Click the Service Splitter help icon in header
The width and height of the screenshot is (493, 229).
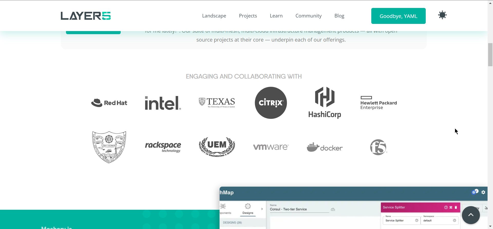point(446,207)
